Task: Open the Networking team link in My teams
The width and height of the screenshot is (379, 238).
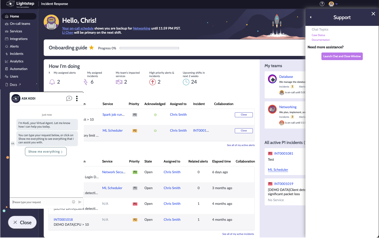Action: tap(288, 107)
